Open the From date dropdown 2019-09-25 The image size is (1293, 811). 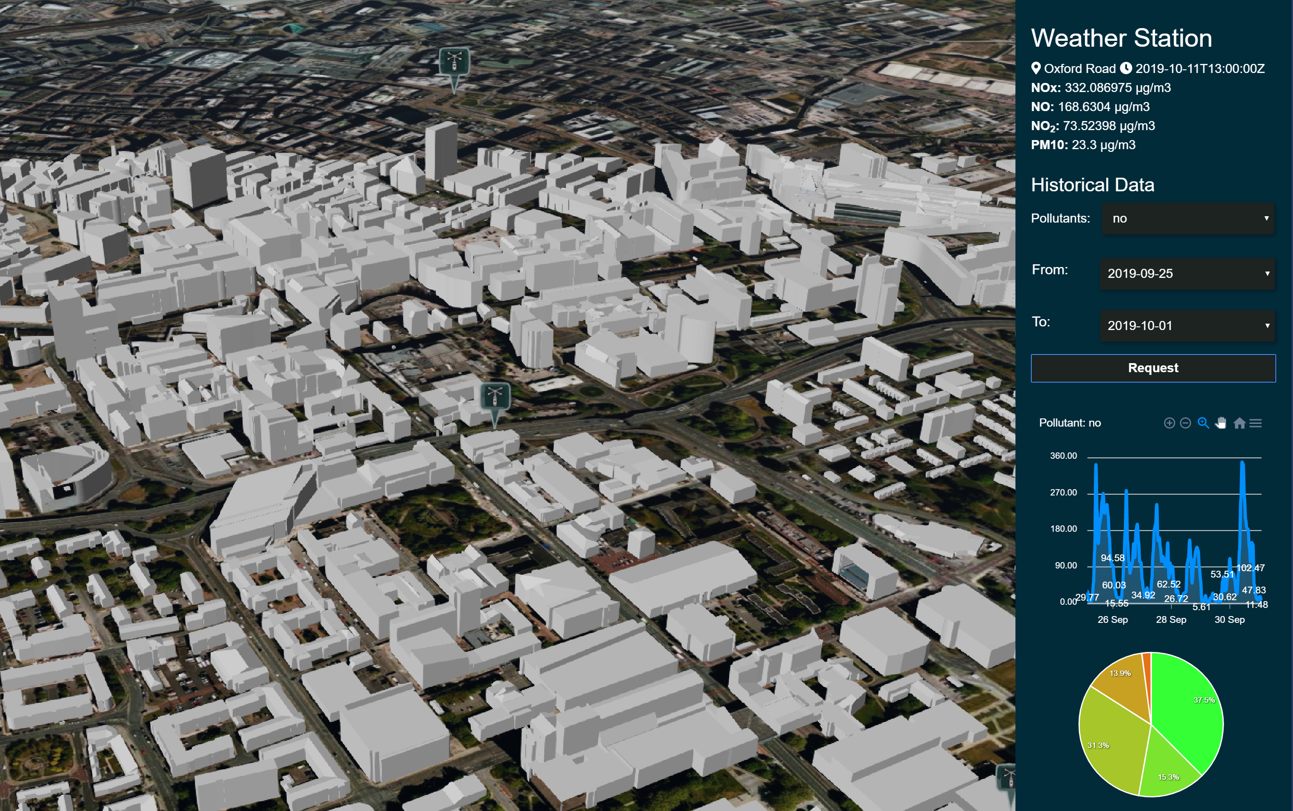coord(1188,273)
